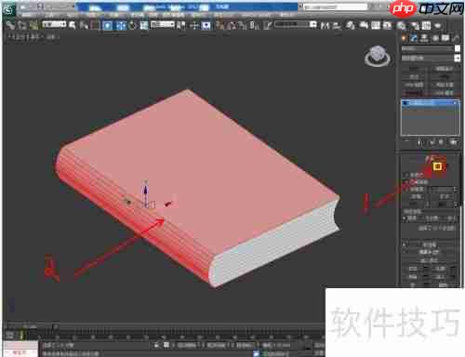The width and height of the screenshot is (465, 357).
Task: Select the Polygon sub-object level icon
Action: tap(437, 166)
